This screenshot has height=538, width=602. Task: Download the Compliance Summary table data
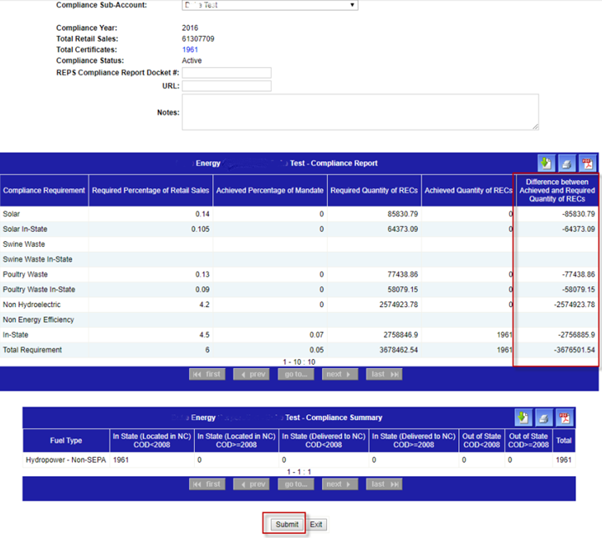click(x=523, y=418)
